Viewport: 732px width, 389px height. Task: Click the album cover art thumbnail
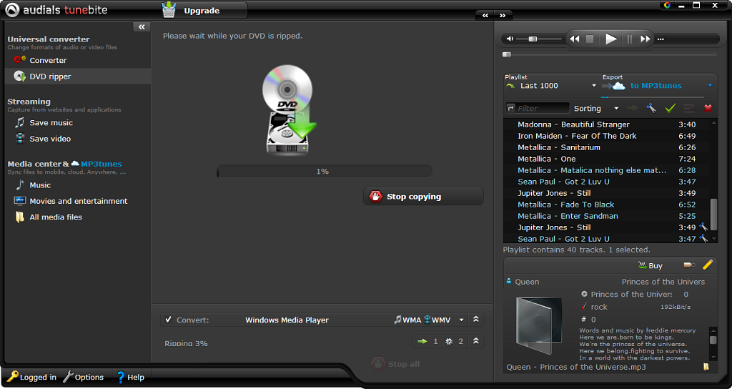[539, 326]
